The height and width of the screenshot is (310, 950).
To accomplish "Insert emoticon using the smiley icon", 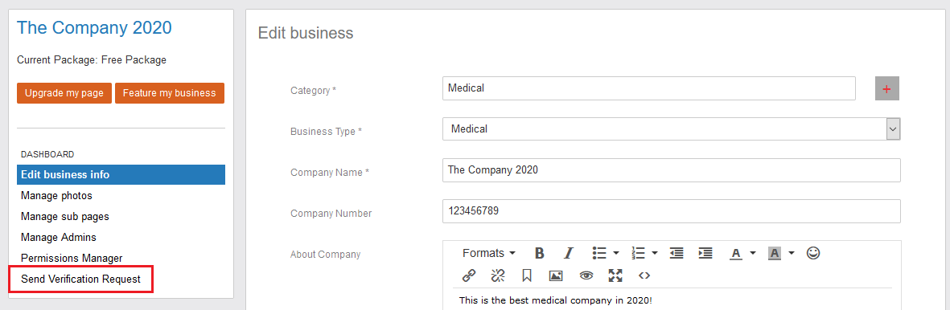I will [x=813, y=253].
